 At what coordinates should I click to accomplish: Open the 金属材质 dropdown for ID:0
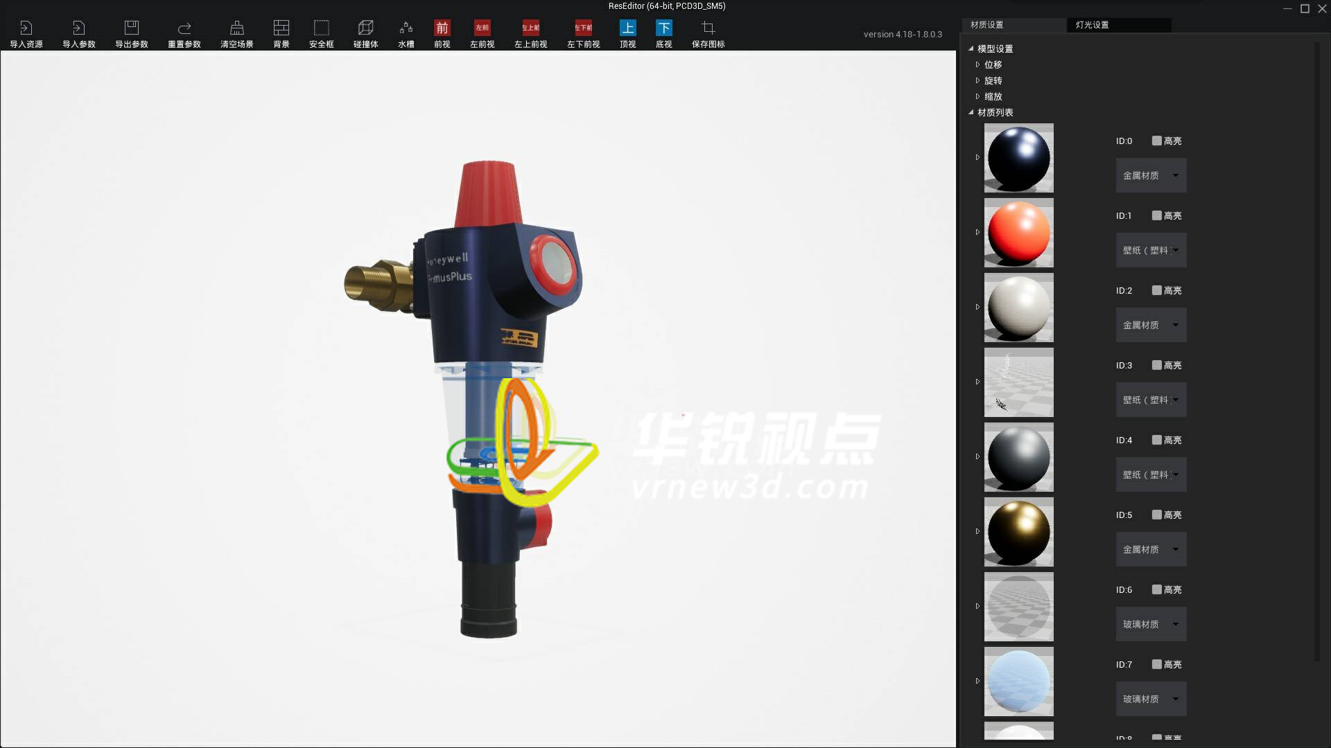pos(1151,175)
